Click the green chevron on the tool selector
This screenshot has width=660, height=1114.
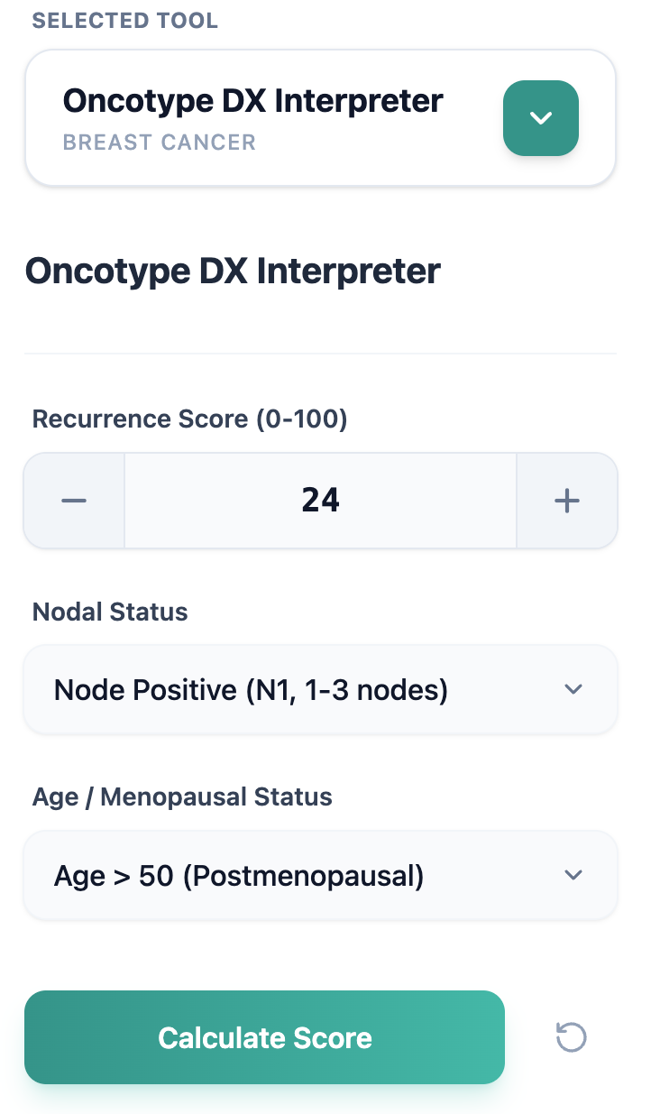(x=540, y=117)
